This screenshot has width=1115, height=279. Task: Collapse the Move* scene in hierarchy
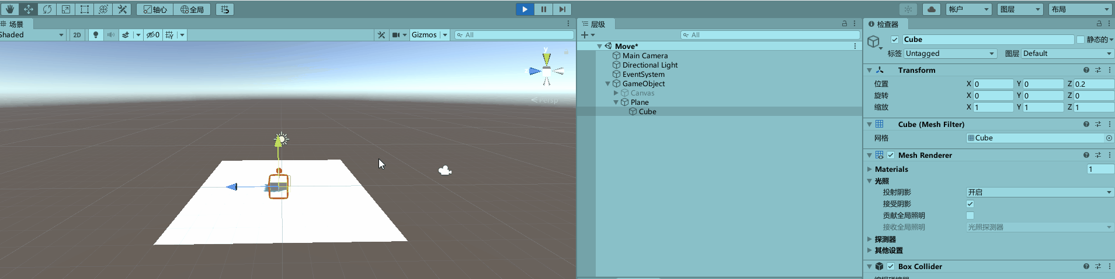point(599,46)
